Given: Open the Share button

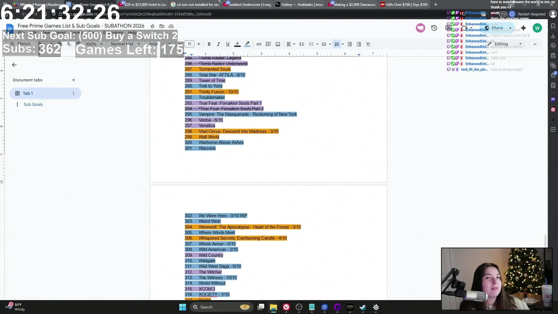Looking at the screenshot, I should tap(493, 28).
